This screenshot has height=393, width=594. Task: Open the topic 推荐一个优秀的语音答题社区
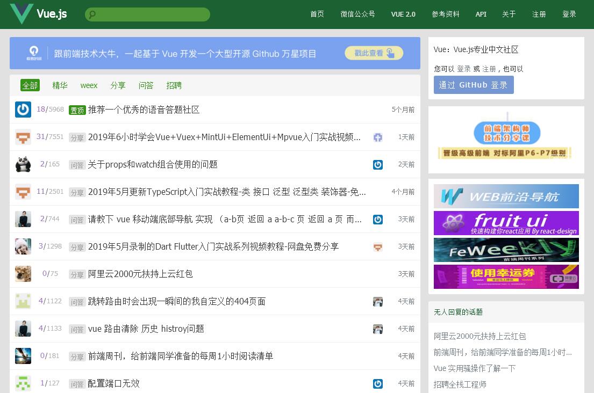pos(144,110)
